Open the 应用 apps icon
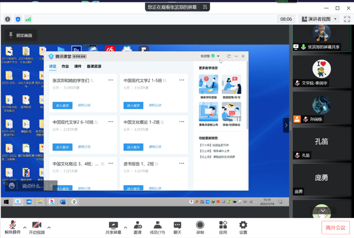354x238 pixels. [223, 227]
